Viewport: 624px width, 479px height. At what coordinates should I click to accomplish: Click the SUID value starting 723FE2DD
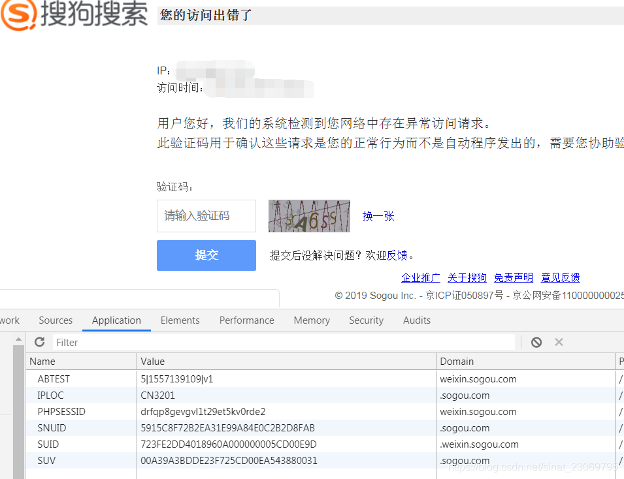click(229, 444)
